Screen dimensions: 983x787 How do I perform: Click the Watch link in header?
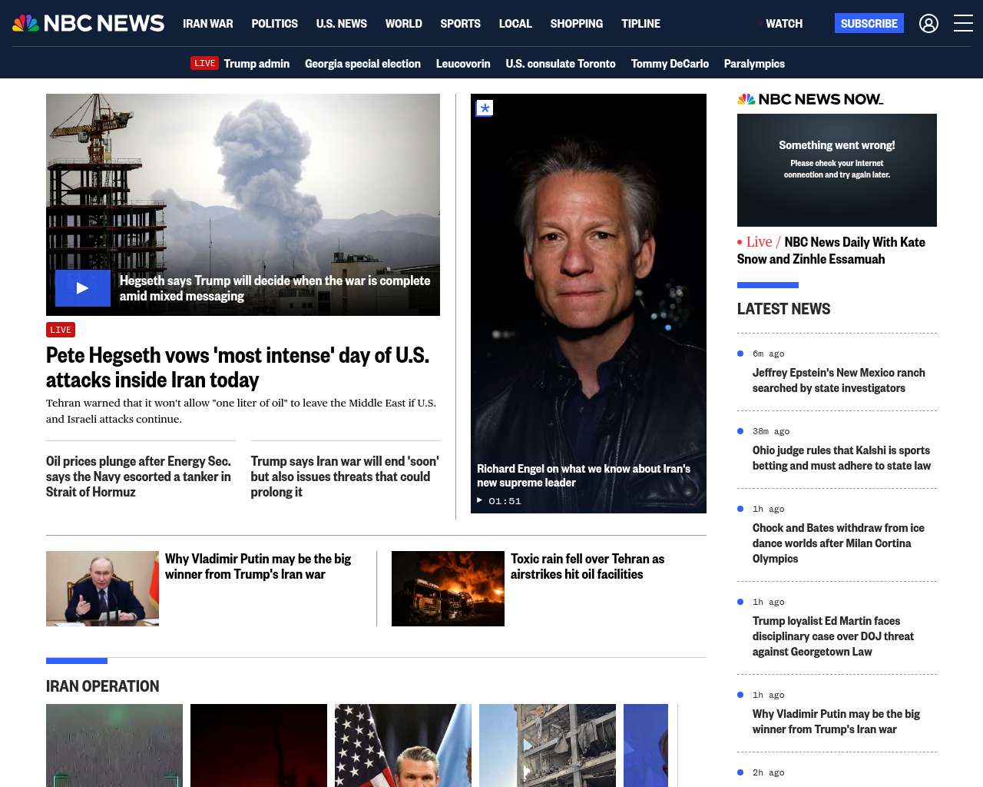click(783, 24)
